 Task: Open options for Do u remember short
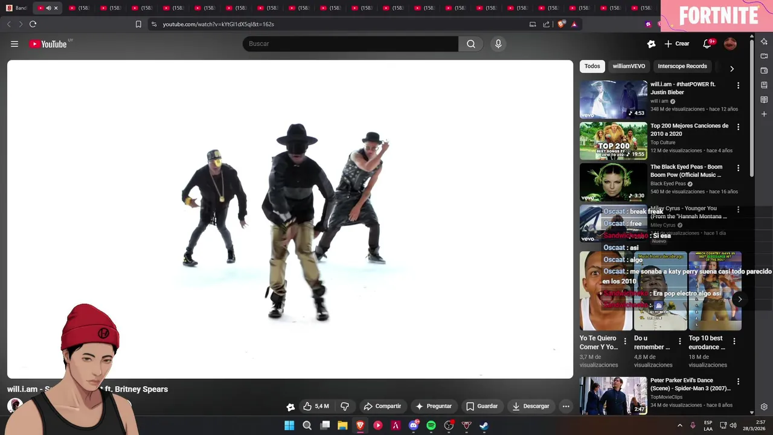679,341
